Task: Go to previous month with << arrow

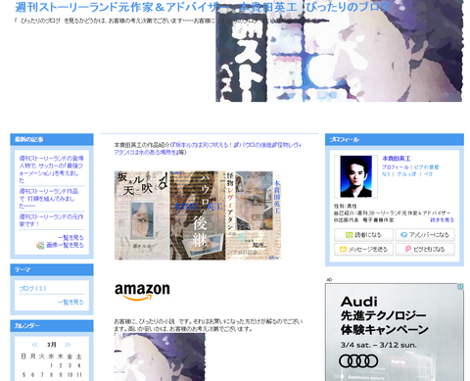Action: point(35,345)
